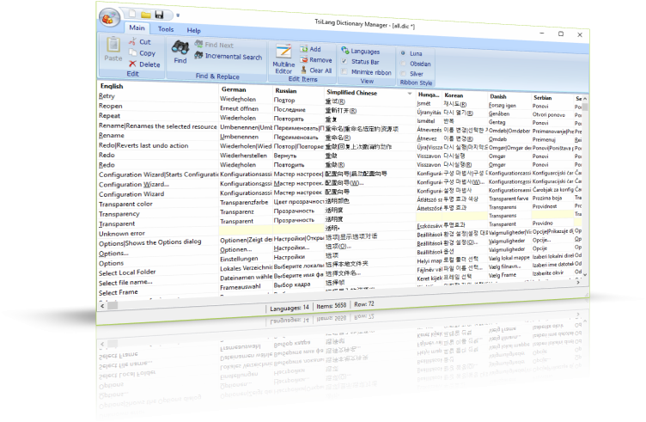Click 'Items: 5658' in the status bar
Image resolution: width=646 pixels, height=422 pixels.
click(332, 306)
